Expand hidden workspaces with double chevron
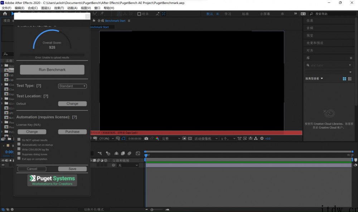The height and width of the screenshot is (212, 358). click(x=295, y=14)
